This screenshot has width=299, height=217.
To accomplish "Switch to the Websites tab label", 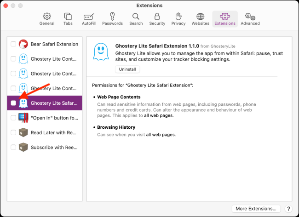I will 200,23.
